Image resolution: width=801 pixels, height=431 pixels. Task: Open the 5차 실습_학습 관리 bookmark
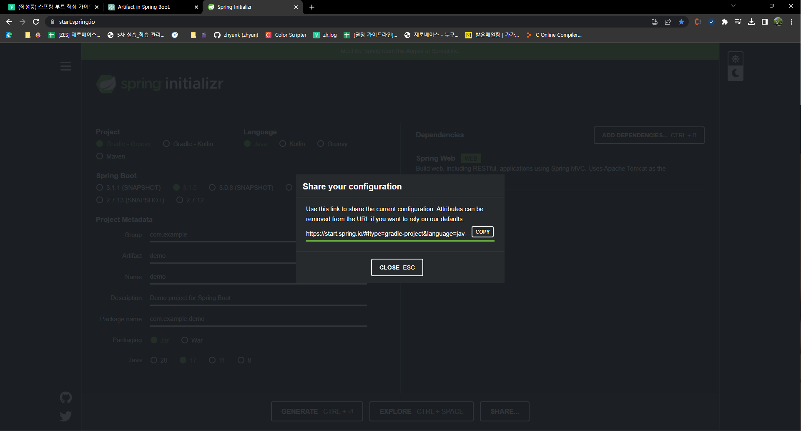pos(136,35)
